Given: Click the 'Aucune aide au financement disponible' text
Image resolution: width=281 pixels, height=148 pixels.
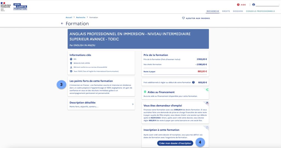Looking at the screenshot, I should click(170, 96).
